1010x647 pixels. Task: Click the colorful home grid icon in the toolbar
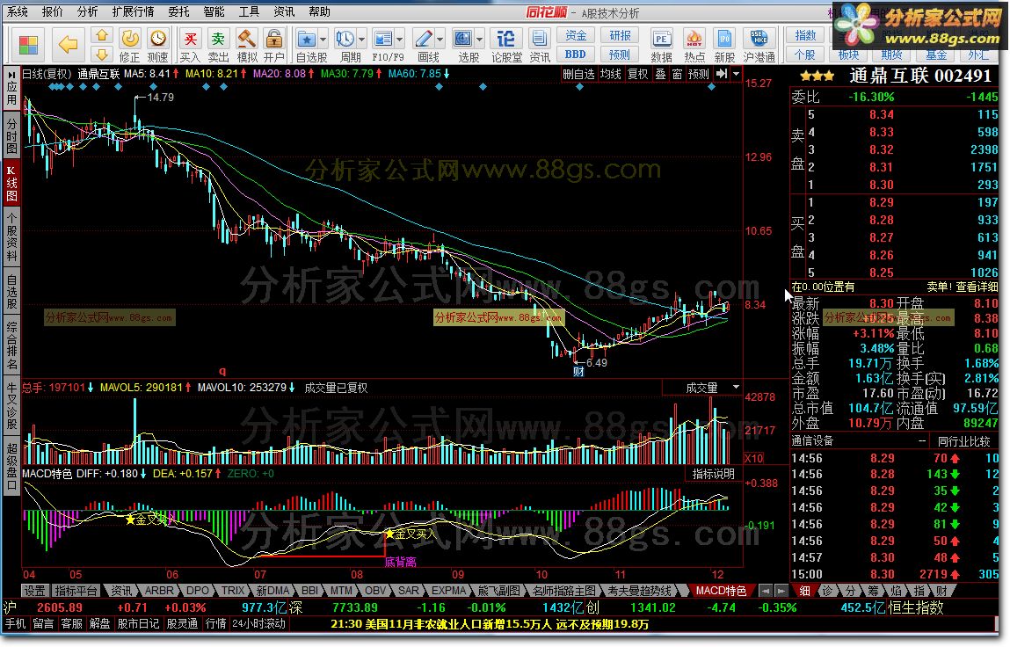[x=28, y=45]
